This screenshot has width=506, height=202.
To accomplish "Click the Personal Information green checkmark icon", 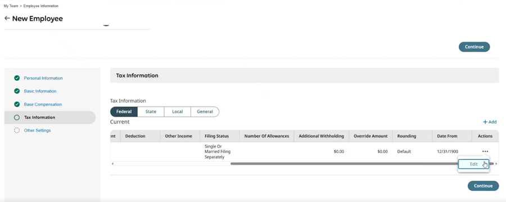I will [x=17, y=78].
